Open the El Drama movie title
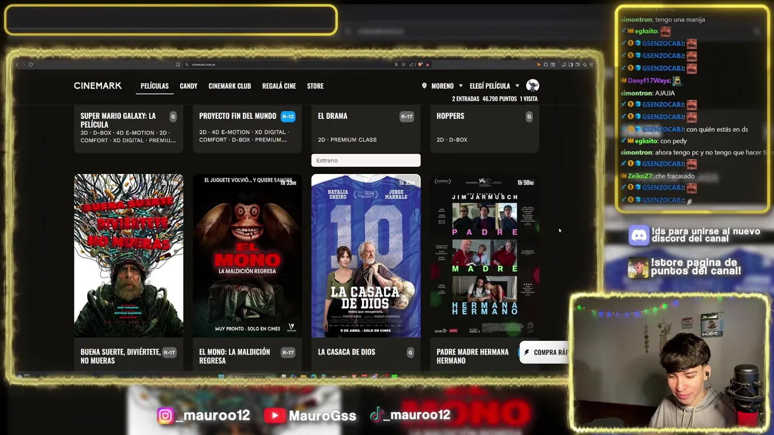This screenshot has height=435, width=774. (333, 116)
